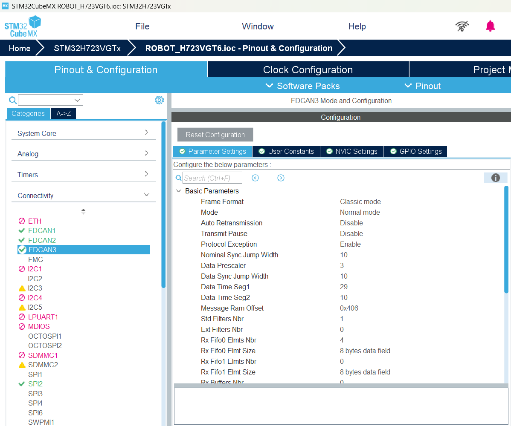Image resolution: width=511 pixels, height=426 pixels.
Task: Select the Categories view tab
Action: pyautogui.click(x=28, y=114)
